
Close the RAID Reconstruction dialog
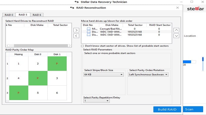(x=177, y=8)
